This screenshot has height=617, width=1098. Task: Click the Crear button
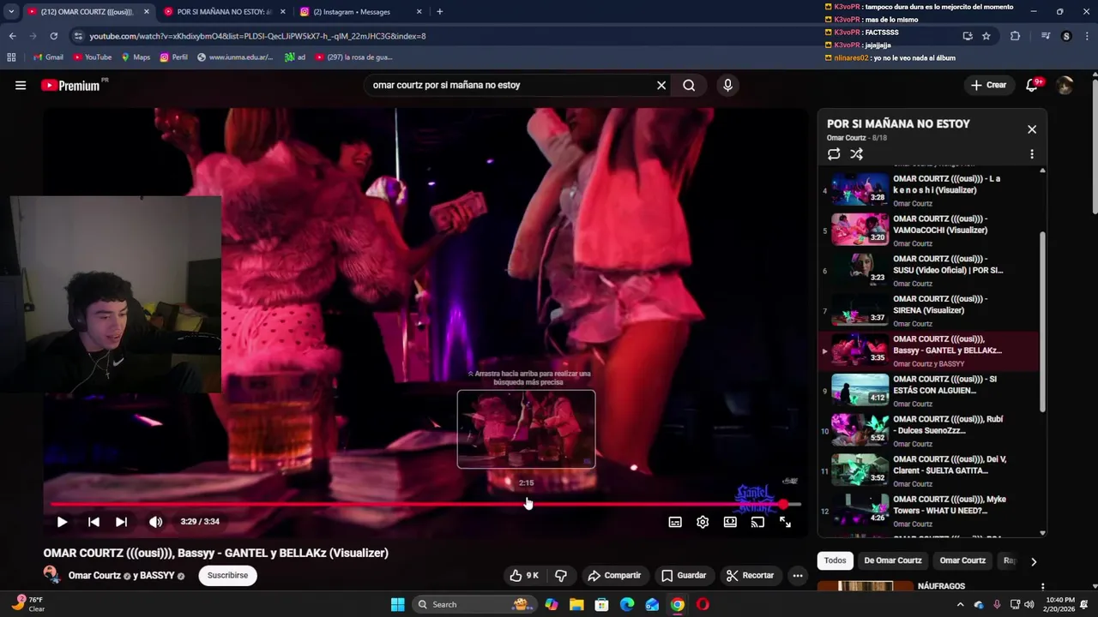point(988,85)
